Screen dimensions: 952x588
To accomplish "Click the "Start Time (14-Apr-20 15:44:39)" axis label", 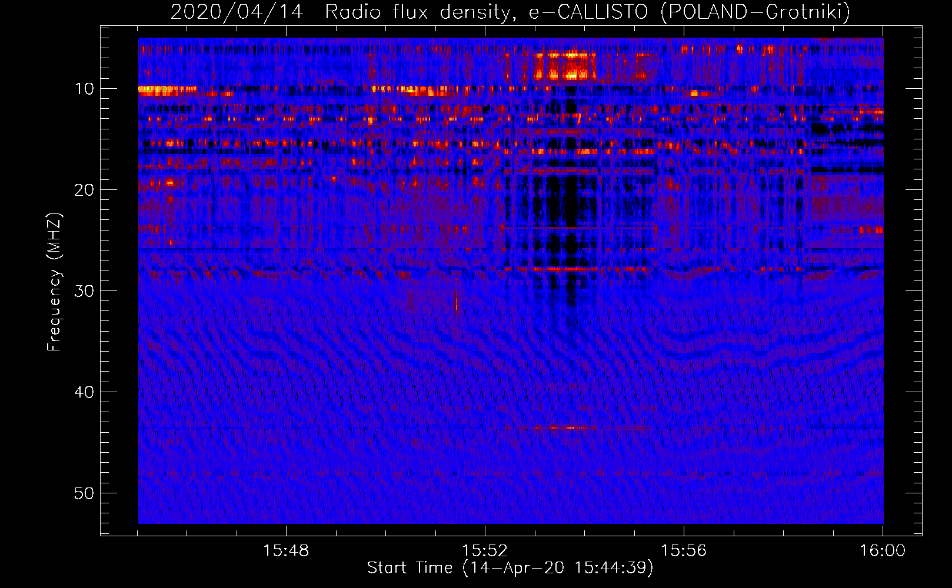I will [510, 568].
